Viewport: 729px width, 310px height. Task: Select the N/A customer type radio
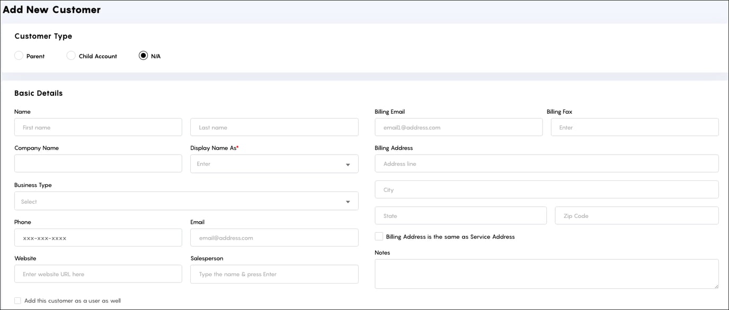click(143, 56)
